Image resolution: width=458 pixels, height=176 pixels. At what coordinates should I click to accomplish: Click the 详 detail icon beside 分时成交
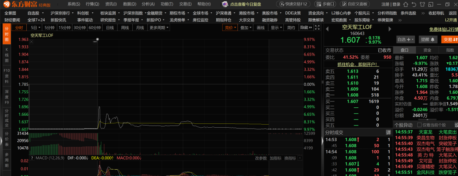pyautogui.click(x=388, y=132)
